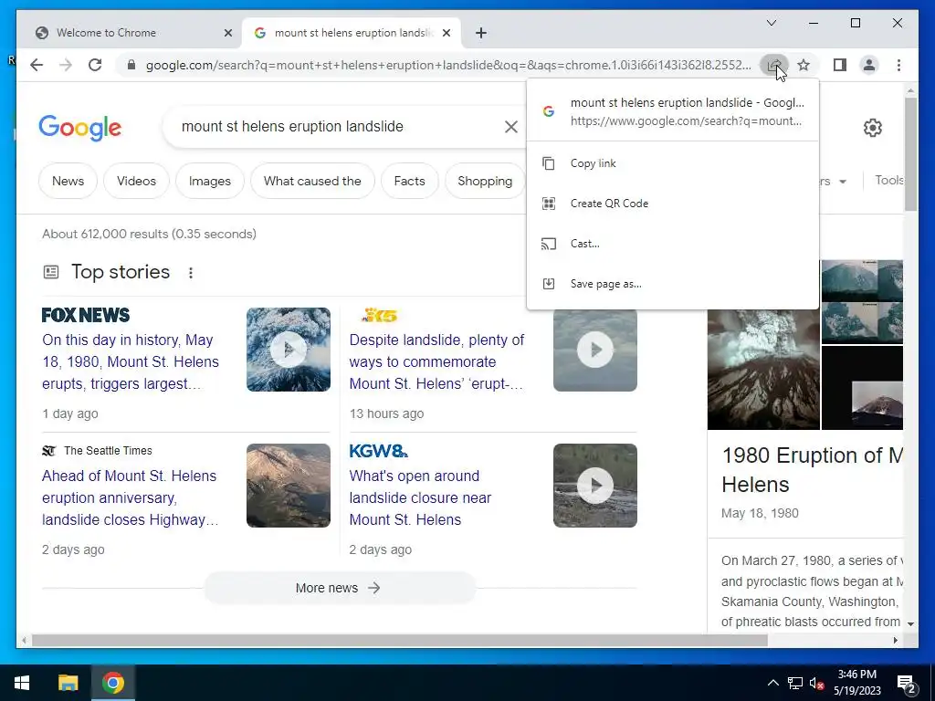
Task: Close the Welcome to Chrome tab
Action: pyautogui.click(x=227, y=33)
